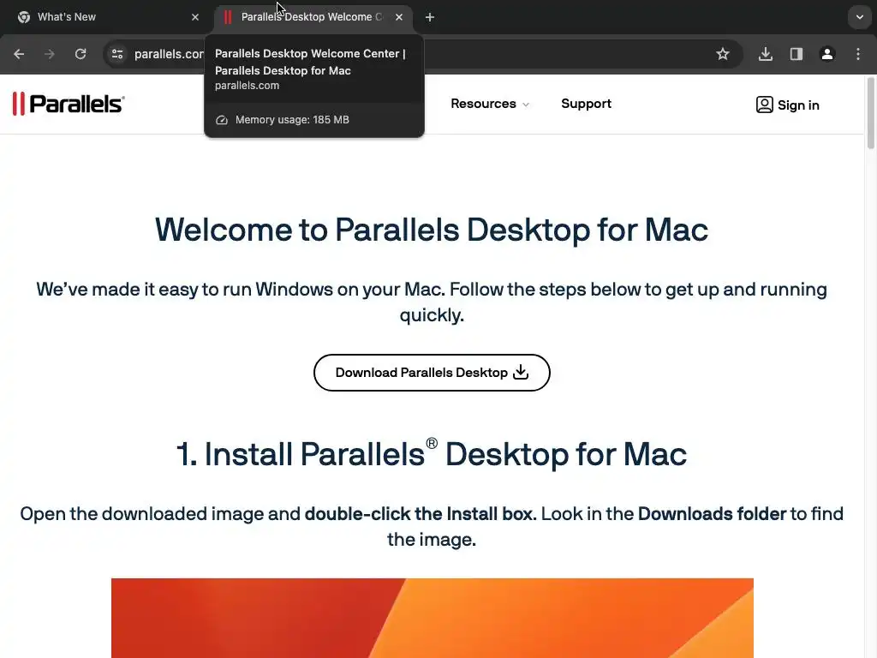Close the What's New tab
The image size is (877, 658).
195,17
